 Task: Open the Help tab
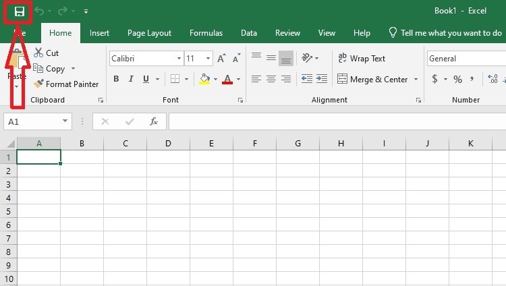pyautogui.click(x=362, y=33)
